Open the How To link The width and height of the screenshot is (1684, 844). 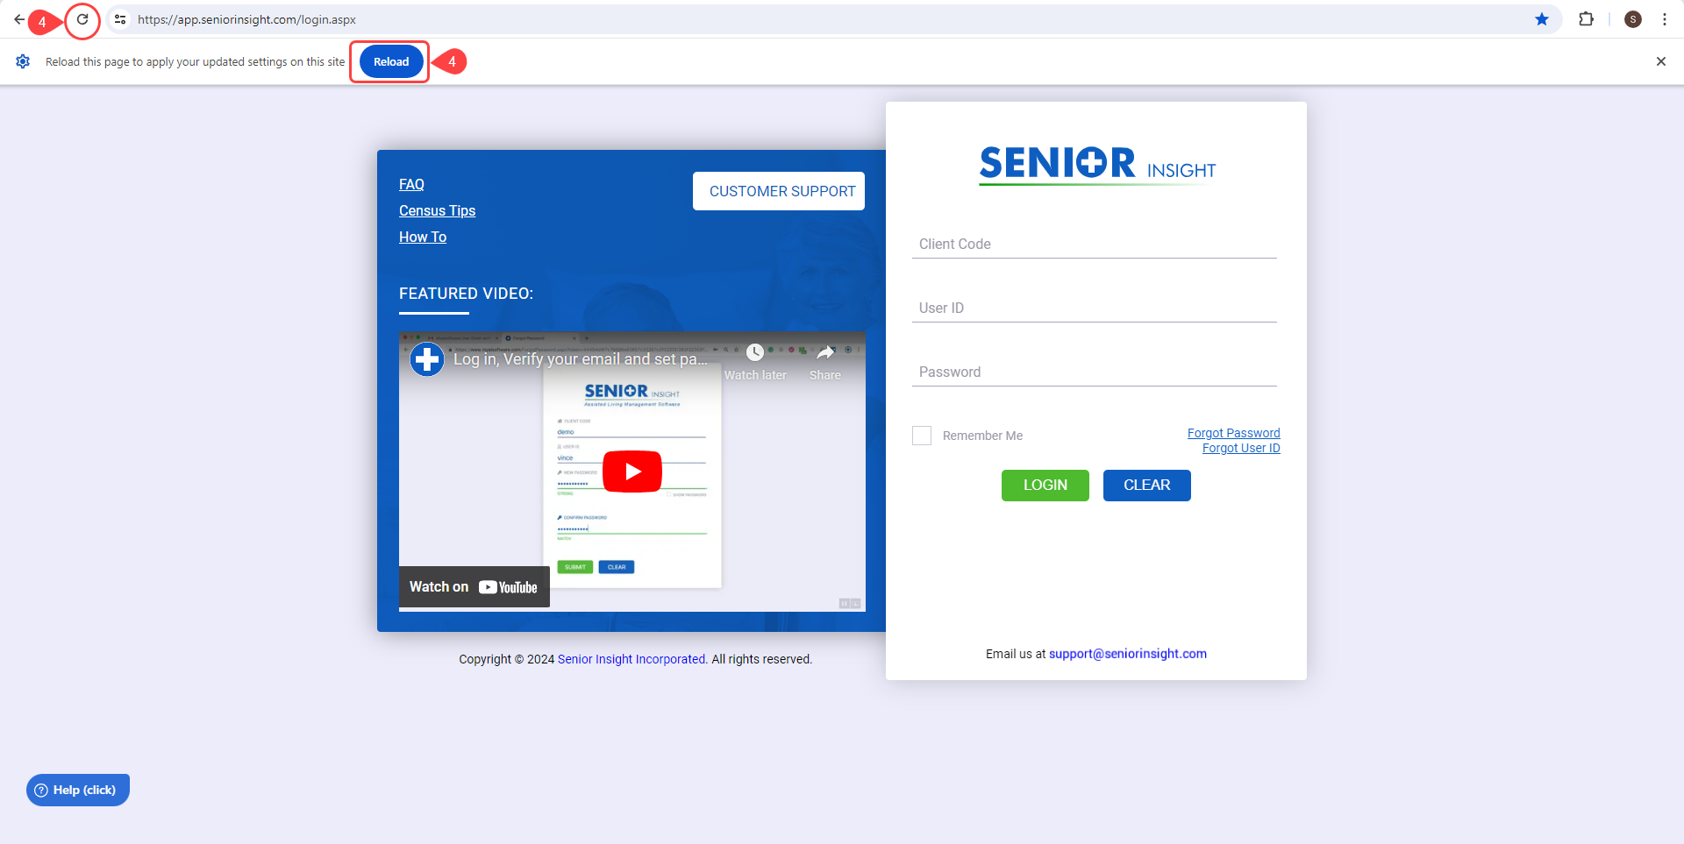423,237
